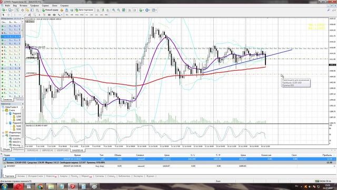Click the Баланс summary row
337x190 pixels.
pos(168,163)
